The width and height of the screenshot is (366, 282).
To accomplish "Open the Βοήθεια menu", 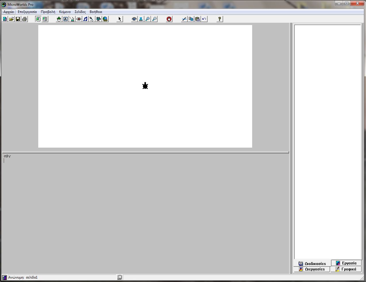I will [96, 12].
